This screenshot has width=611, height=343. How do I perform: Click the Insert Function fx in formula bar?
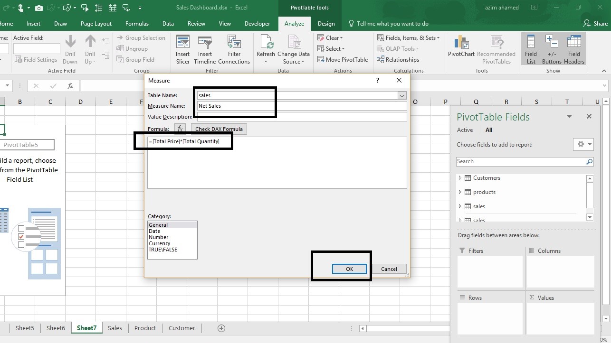[x=70, y=86]
